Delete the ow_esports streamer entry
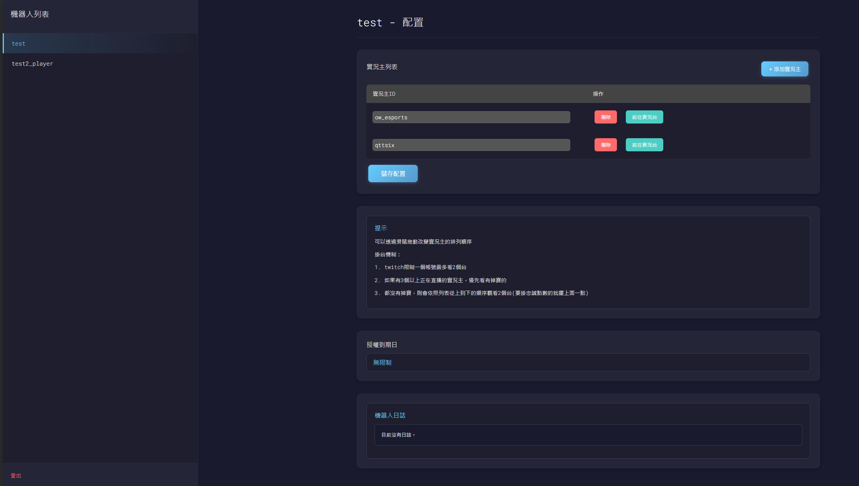The height and width of the screenshot is (486, 859). pos(605,117)
